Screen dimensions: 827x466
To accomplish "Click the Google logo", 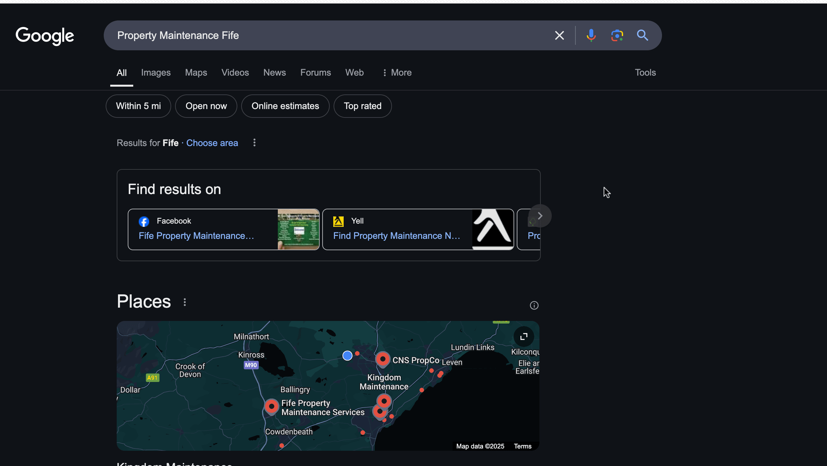I will pos(45,36).
